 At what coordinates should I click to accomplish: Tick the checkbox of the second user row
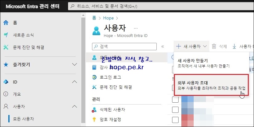click(175, 110)
